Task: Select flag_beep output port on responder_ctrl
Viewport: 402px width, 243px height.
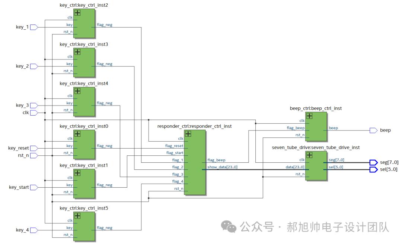Action: 216,160
